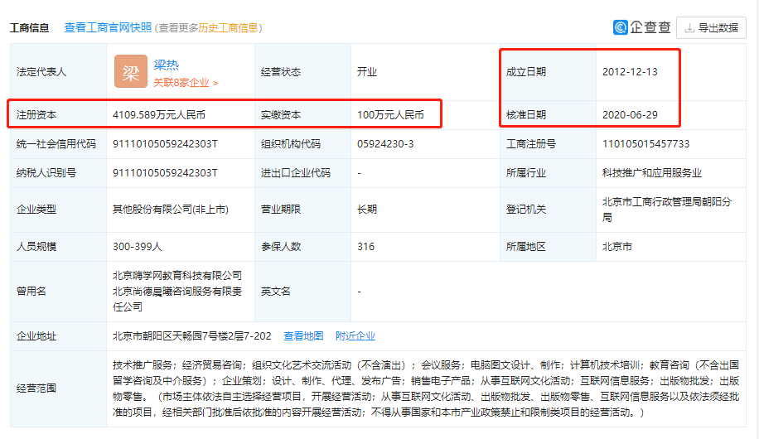This screenshot has width=759, height=439.
Task: Click the 工商注册号 value 110105015457733
Action: click(645, 143)
